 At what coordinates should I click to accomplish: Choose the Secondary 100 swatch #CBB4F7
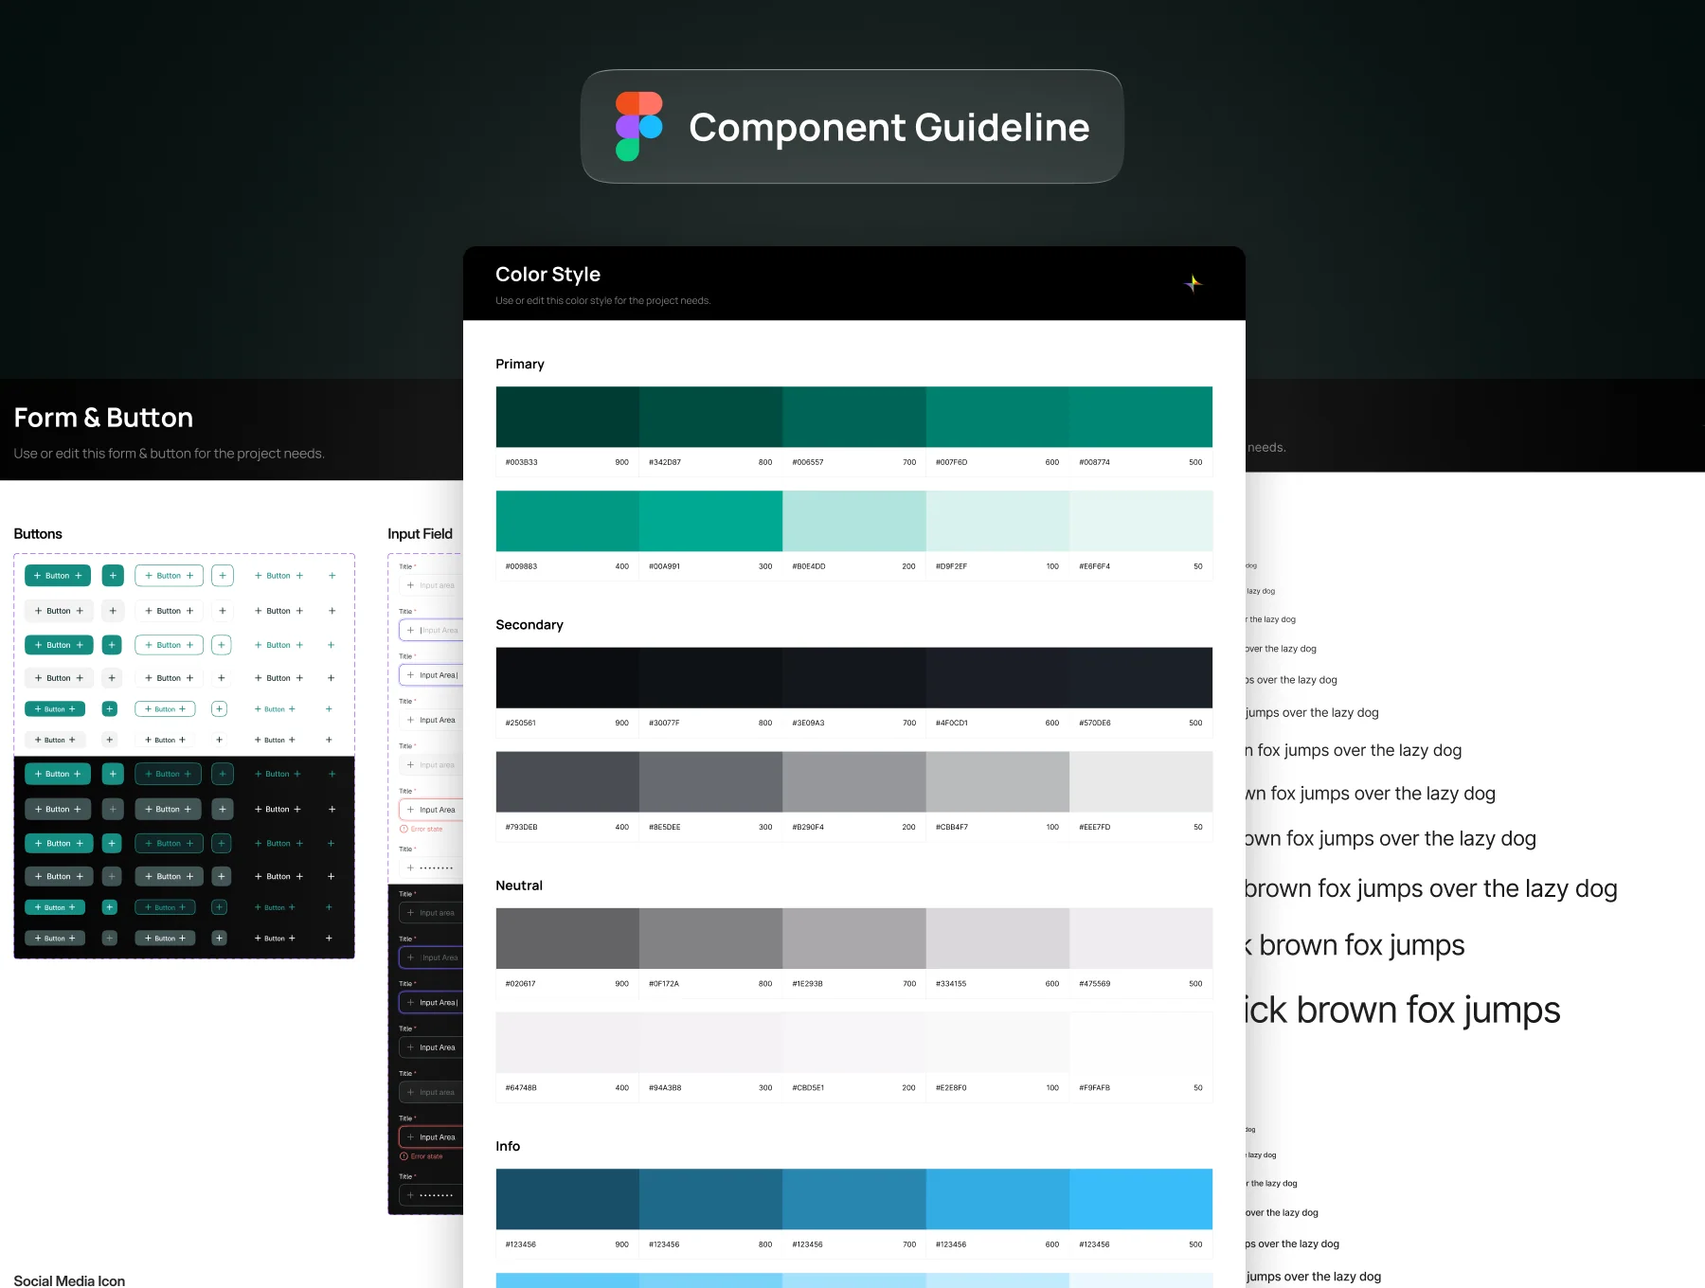(x=997, y=781)
